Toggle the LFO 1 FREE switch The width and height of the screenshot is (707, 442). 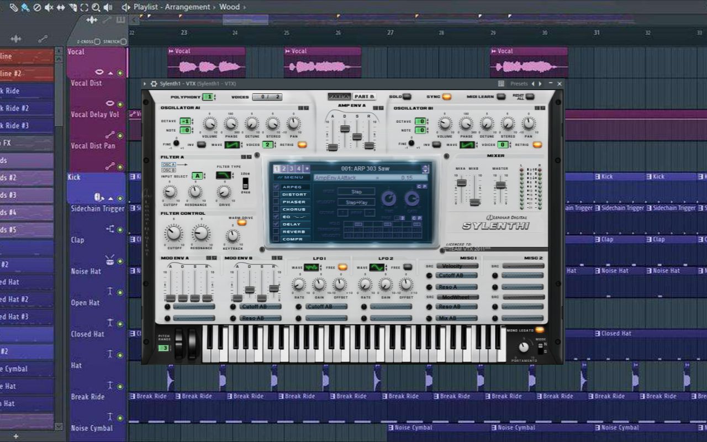[x=343, y=267]
